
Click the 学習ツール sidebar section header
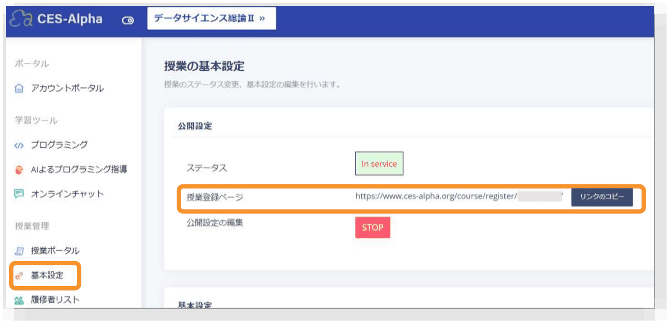tap(36, 120)
